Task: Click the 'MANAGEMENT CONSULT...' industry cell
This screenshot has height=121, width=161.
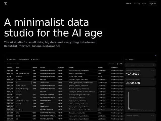Action: click(48, 116)
